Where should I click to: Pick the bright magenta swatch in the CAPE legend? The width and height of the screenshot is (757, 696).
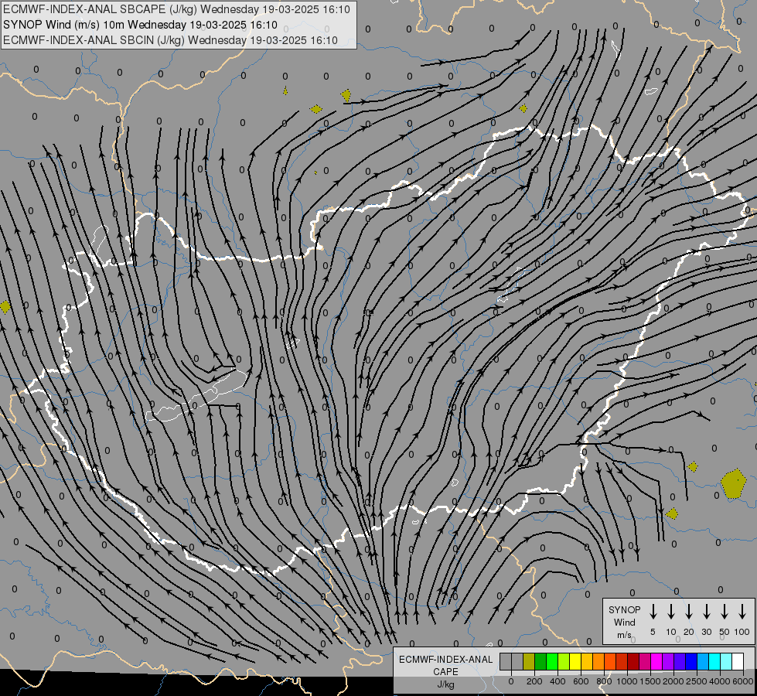[657, 661]
